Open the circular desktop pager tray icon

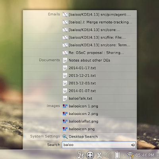point(90,155)
